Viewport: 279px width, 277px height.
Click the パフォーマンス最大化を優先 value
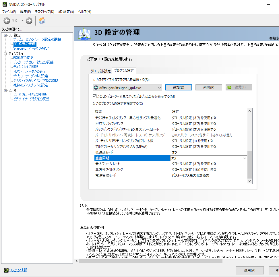tap(190, 175)
